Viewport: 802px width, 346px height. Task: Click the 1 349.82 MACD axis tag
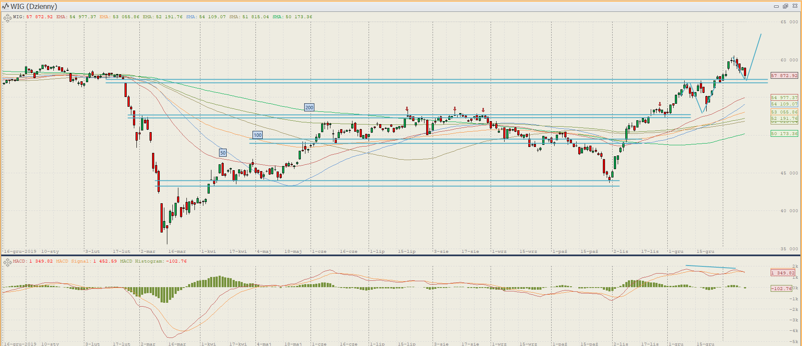pos(783,273)
